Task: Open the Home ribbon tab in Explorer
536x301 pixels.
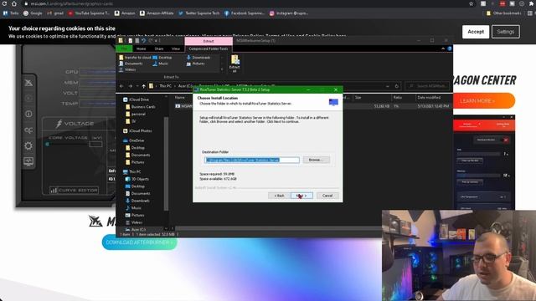Action: point(142,48)
